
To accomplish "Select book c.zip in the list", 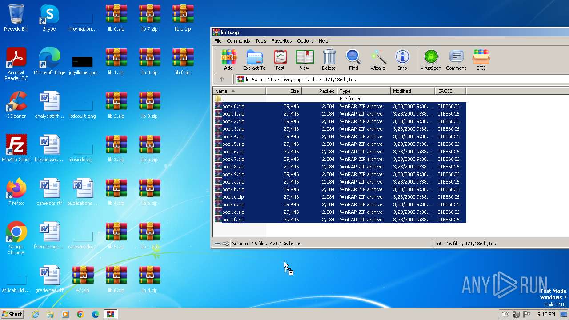I will 340,197.
